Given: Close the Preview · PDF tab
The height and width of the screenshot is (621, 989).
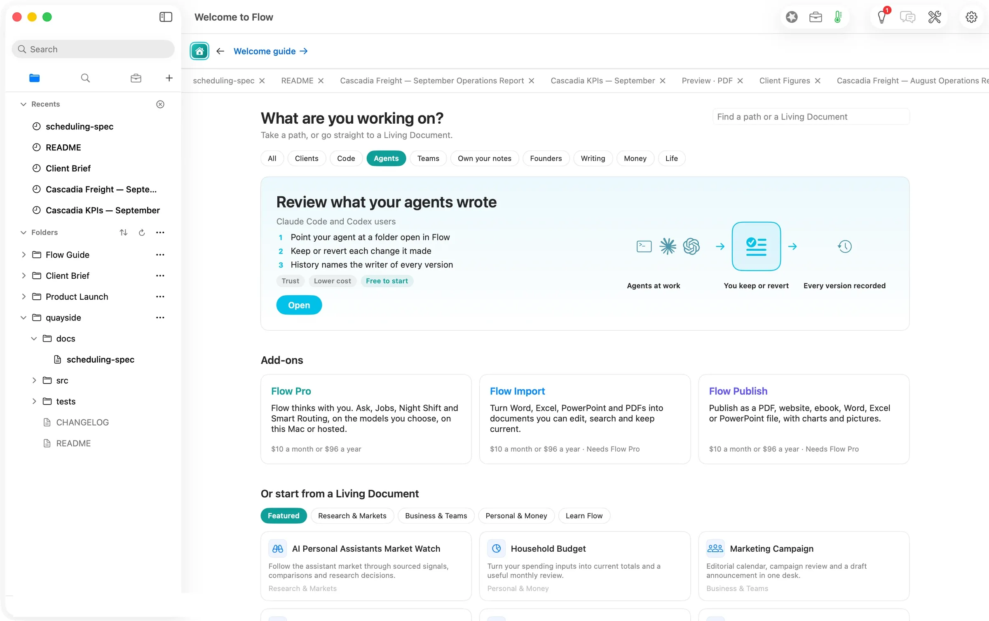Looking at the screenshot, I should [740, 81].
